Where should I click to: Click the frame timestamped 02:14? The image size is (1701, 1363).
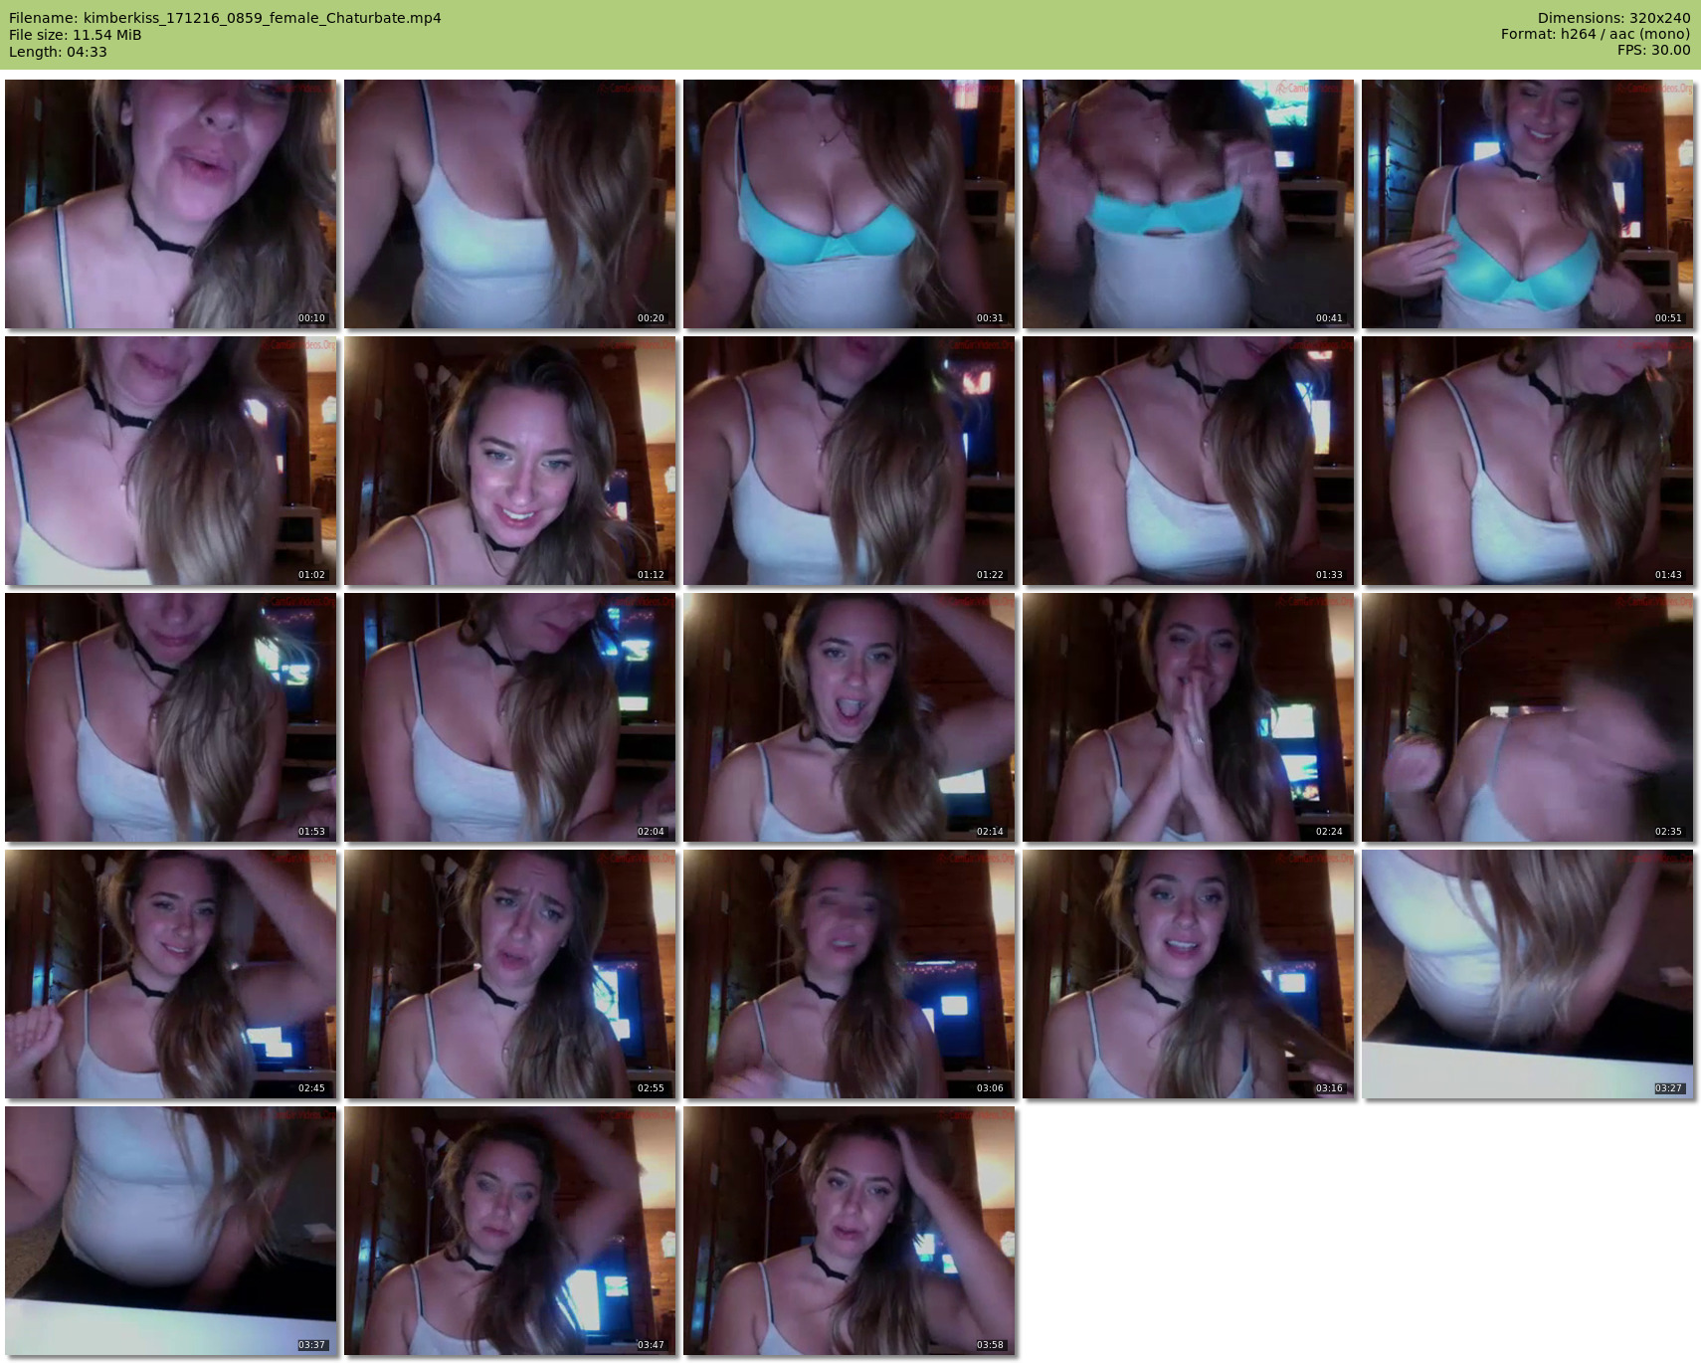coord(849,717)
